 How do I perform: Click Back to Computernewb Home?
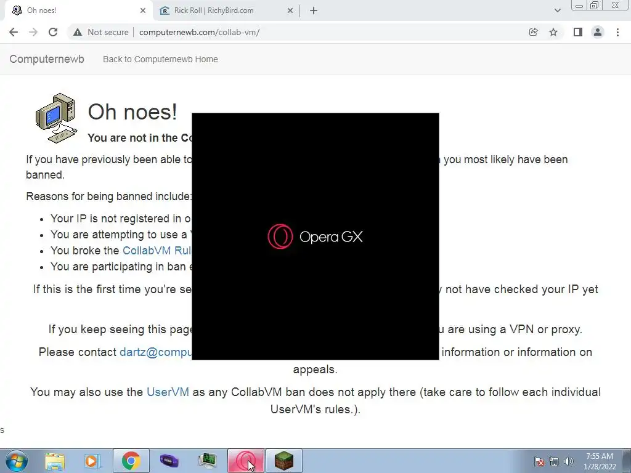160,59
